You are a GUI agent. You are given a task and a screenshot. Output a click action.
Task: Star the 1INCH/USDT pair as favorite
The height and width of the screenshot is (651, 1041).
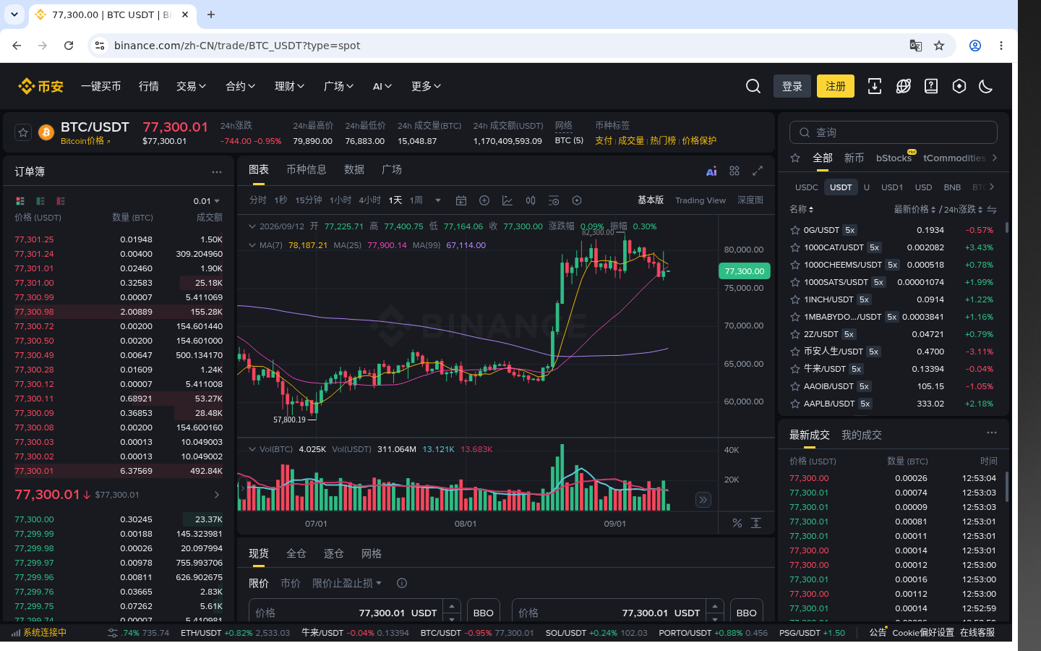(x=795, y=299)
